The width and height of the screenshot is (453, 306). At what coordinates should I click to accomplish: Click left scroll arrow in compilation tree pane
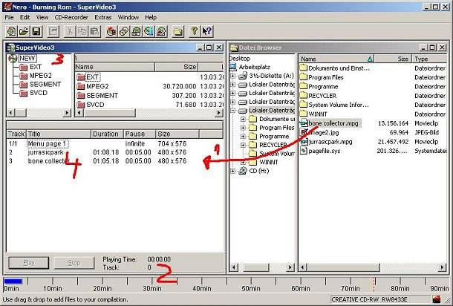pos(11,113)
